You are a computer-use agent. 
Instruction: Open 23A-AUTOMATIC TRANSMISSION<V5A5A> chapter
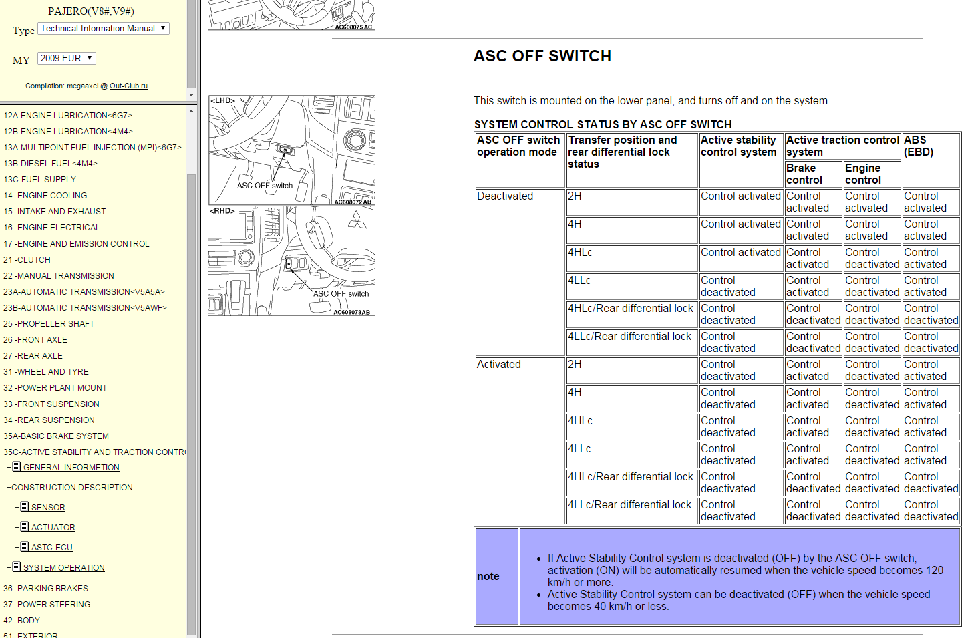tap(84, 292)
